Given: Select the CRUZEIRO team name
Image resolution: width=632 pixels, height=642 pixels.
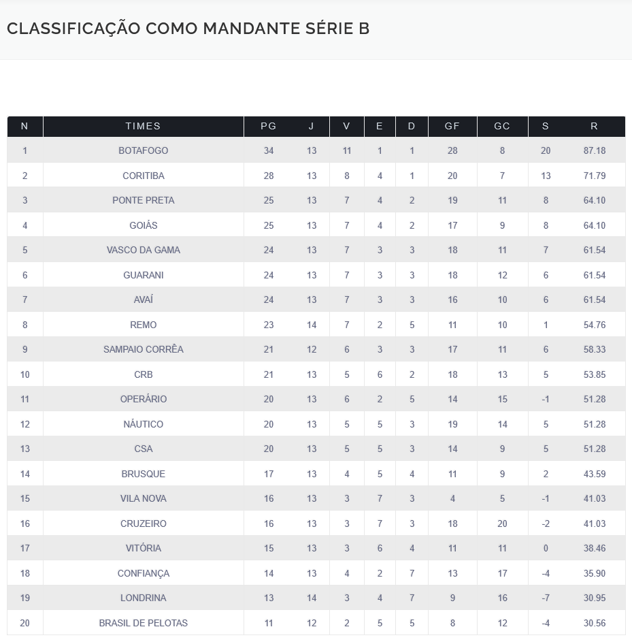Looking at the screenshot, I should point(143,524).
